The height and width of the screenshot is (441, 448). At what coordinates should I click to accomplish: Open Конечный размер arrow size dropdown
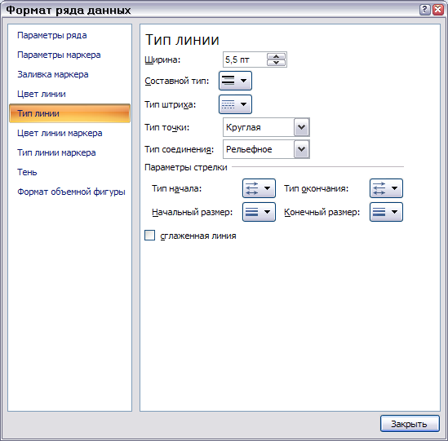386,212
